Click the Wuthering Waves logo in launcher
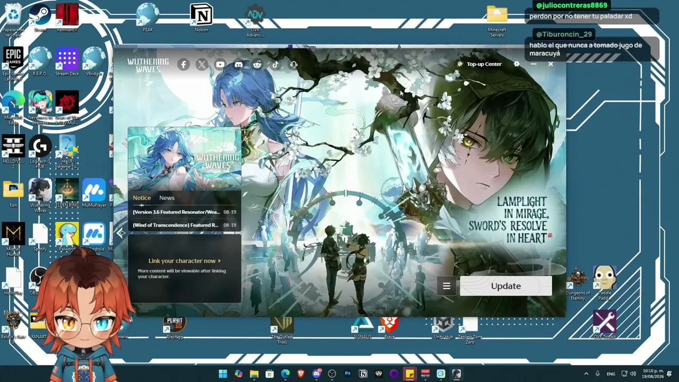This screenshot has height=382, width=679. [148, 65]
